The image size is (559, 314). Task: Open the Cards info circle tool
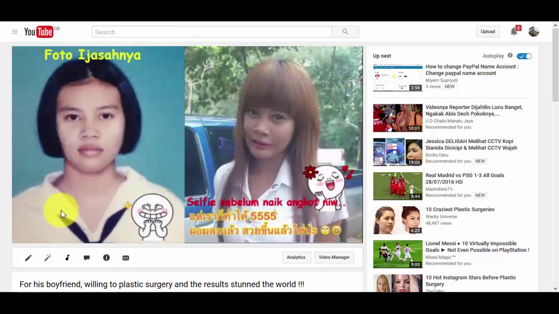tap(106, 258)
